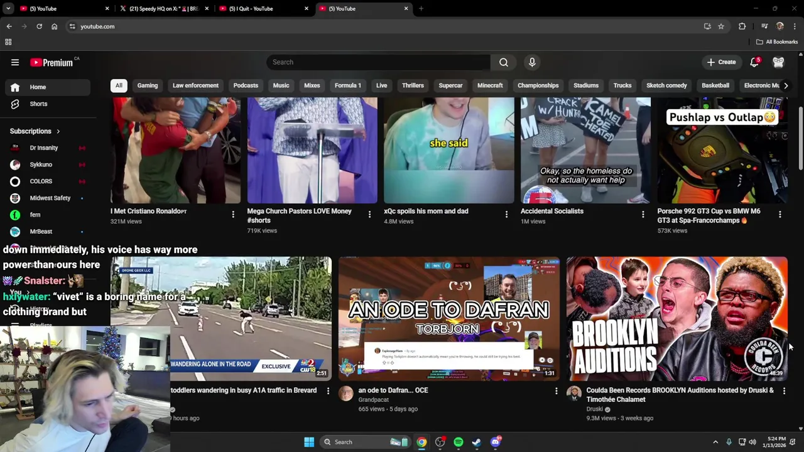Open options menu for Mega Church Pastors video
The image size is (804, 452).
(x=369, y=215)
